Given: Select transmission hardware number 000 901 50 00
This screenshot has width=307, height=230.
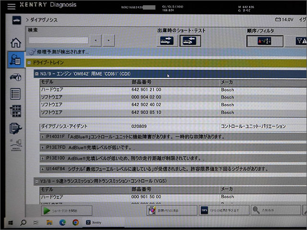Looking at the screenshot, I should coord(146,197).
